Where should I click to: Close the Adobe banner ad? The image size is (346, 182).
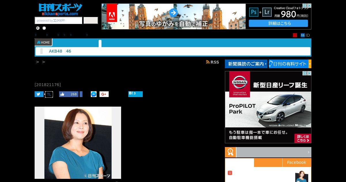coord(309,5)
